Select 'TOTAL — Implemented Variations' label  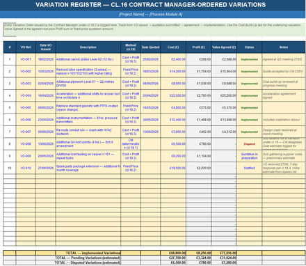tap(93, 253)
